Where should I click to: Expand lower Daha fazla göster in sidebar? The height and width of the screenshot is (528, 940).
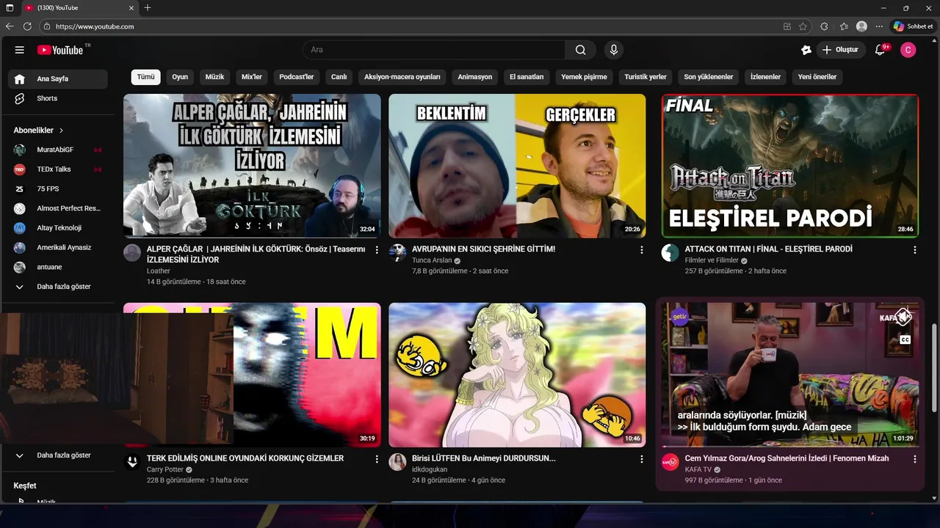click(x=57, y=455)
